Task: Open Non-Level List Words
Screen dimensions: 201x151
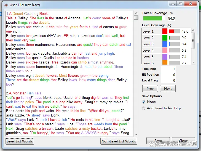Action: (x=119, y=141)
